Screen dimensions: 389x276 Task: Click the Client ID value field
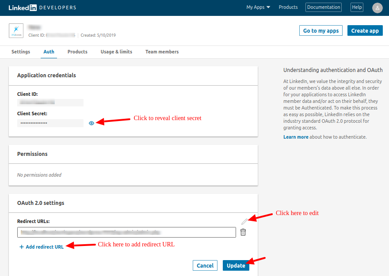pos(50,102)
